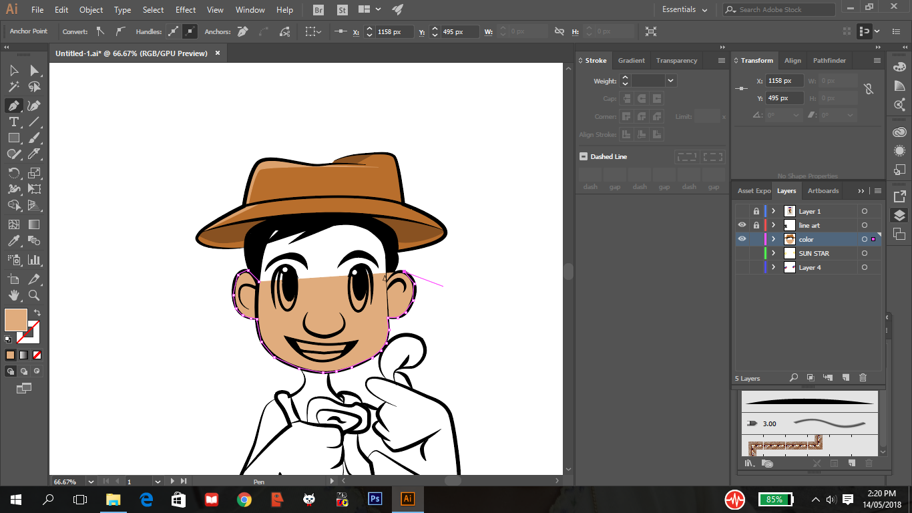Viewport: 912px width, 513px height.
Task: Select the Line Segment tool
Action: (34, 122)
